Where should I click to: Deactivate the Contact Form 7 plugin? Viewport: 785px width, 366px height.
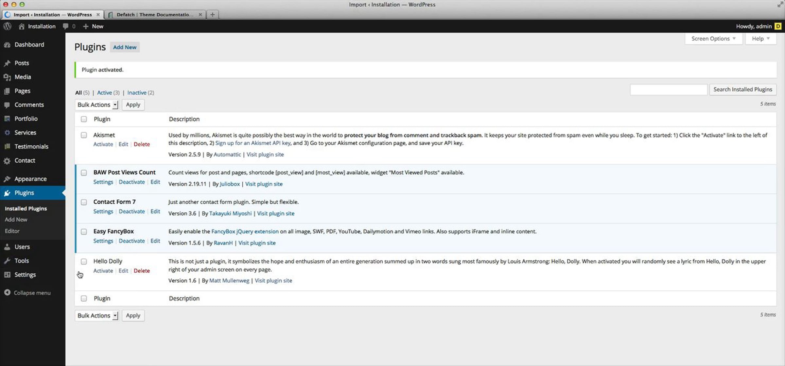[x=131, y=211]
